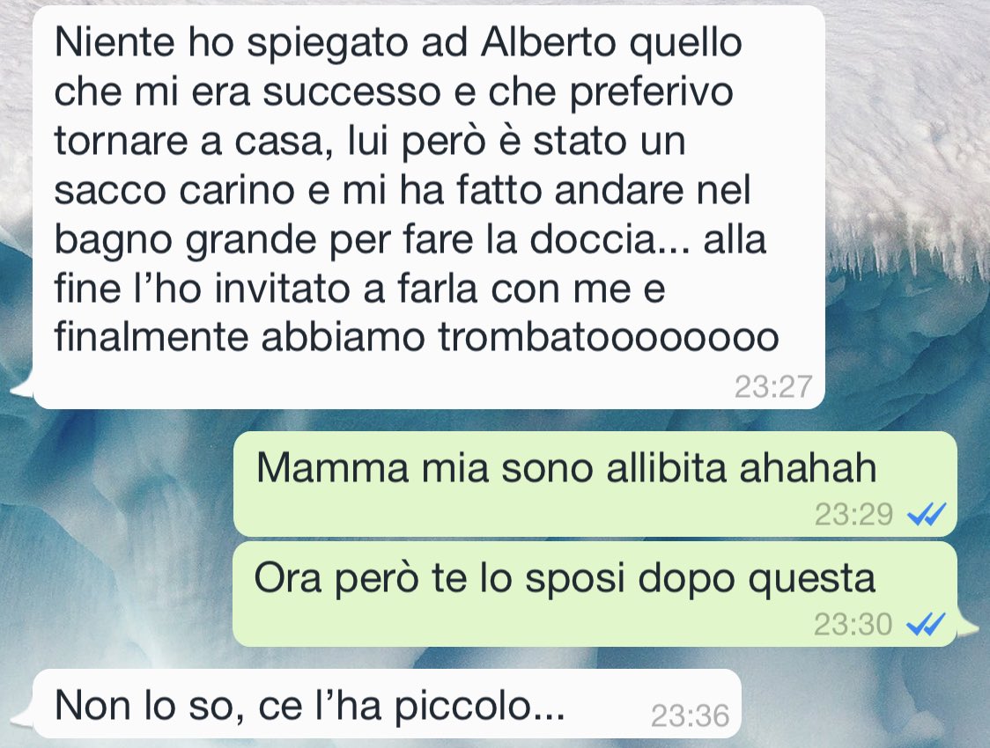Click the 23:29 timestamp

click(x=853, y=514)
